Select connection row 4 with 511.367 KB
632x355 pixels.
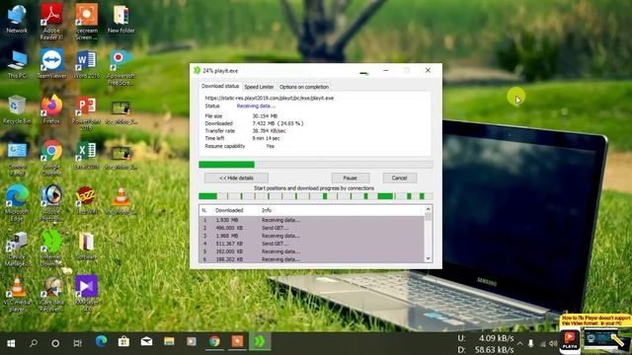312,244
